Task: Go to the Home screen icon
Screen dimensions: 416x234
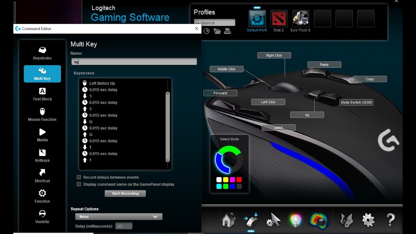Action: point(229,220)
